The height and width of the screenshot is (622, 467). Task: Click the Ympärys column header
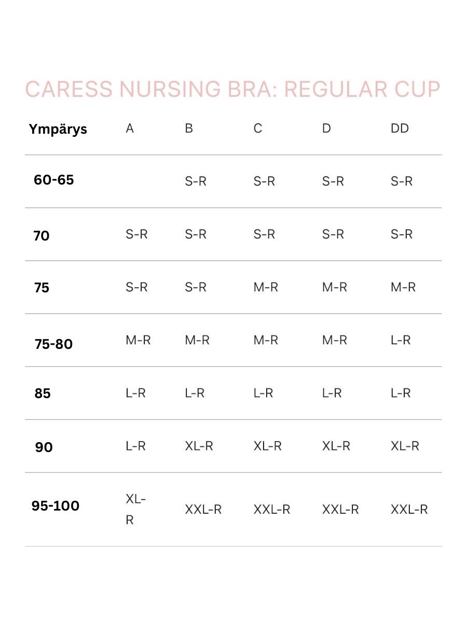click(x=58, y=129)
